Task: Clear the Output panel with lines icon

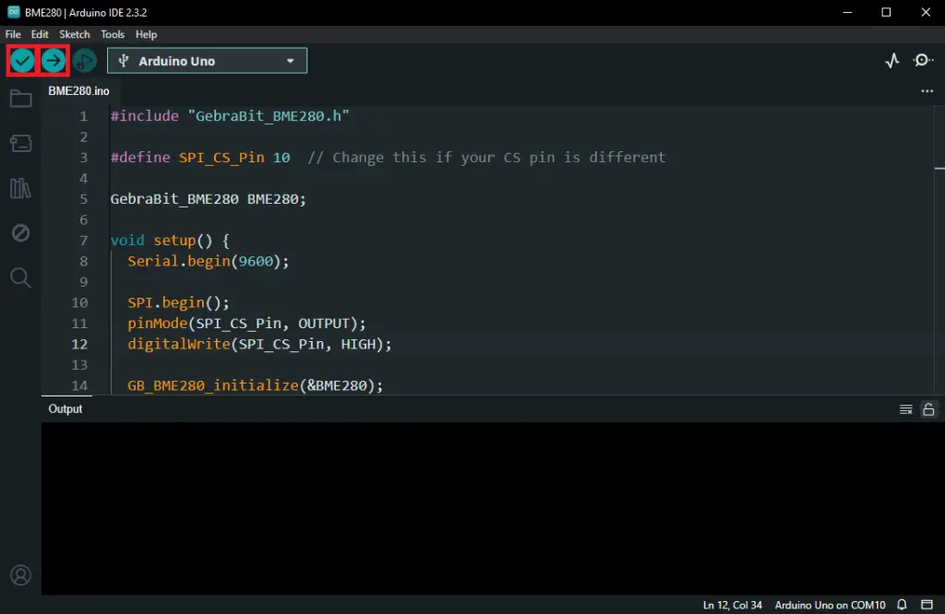Action: 905,409
